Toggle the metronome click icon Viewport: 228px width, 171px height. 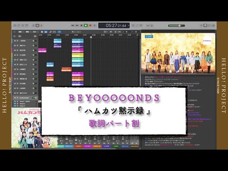tap(152, 25)
